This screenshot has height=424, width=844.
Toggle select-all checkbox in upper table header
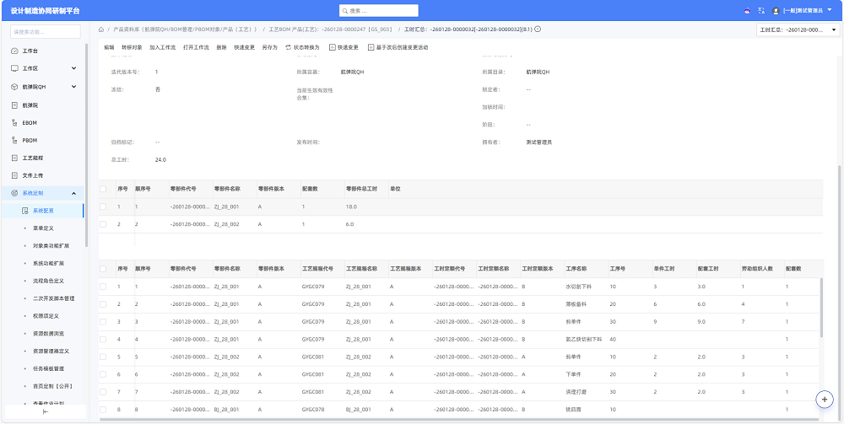103,189
